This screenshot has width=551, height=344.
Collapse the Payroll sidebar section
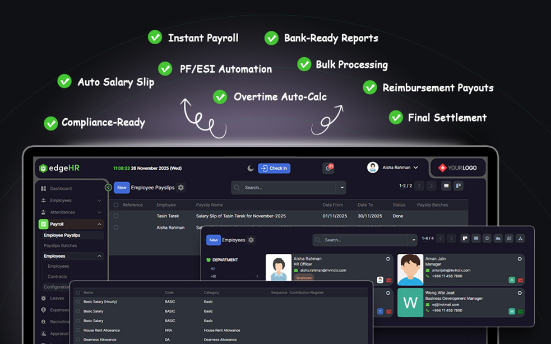pyautogui.click(x=100, y=224)
